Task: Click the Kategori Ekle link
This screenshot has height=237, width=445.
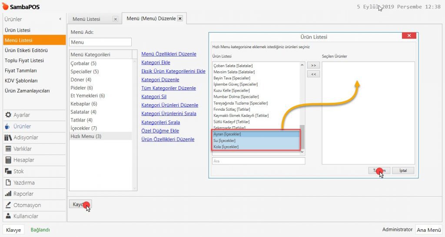Action: [x=156, y=63]
